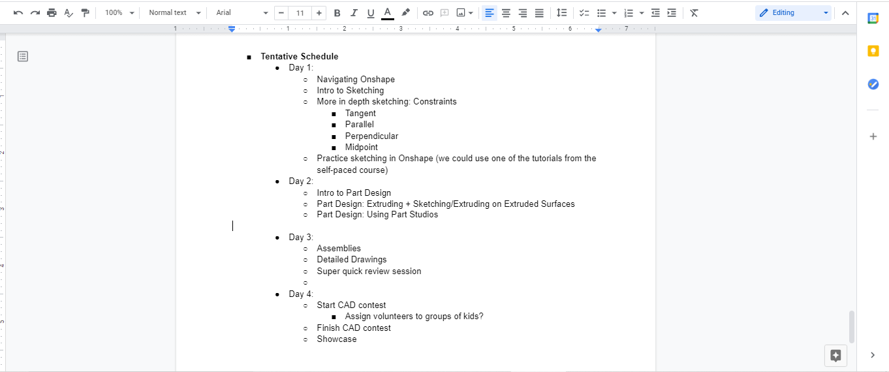This screenshot has height=372, width=889.
Task: Click the right indent marker on ruler
Action: click(599, 29)
